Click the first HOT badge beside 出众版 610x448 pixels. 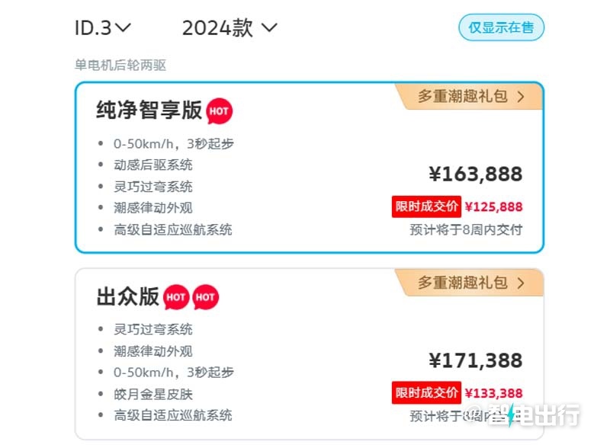(176, 297)
